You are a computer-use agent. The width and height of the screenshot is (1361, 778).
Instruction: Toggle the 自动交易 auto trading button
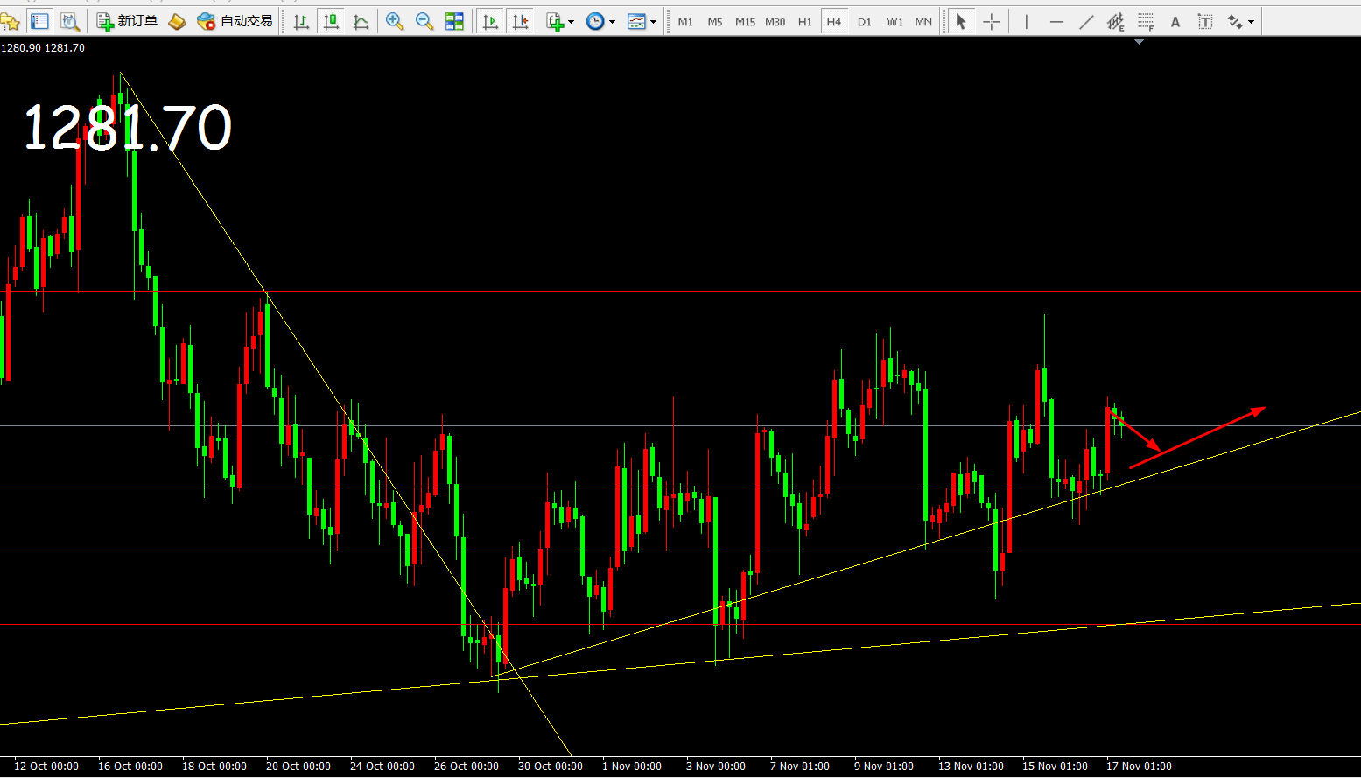pyautogui.click(x=235, y=22)
